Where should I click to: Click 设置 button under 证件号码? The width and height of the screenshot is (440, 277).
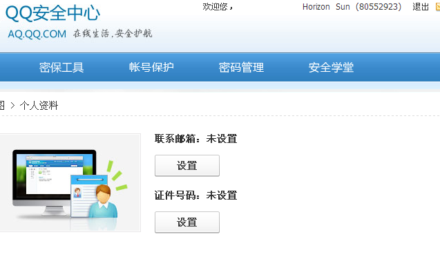click(187, 222)
